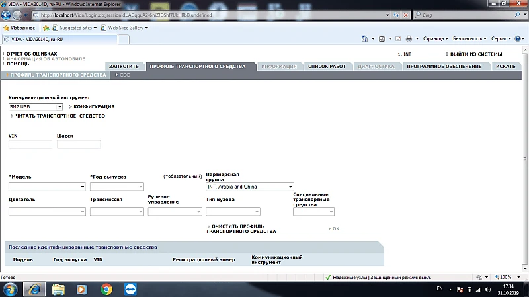Open Страница menu in command bar
The image size is (529, 297).
coord(436,39)
